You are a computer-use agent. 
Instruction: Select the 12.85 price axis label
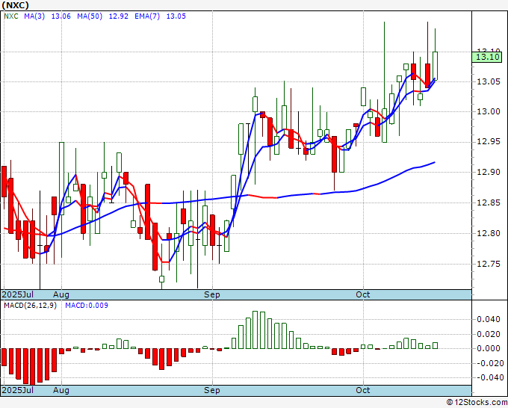pyautogui.click(x=489, y=203)
